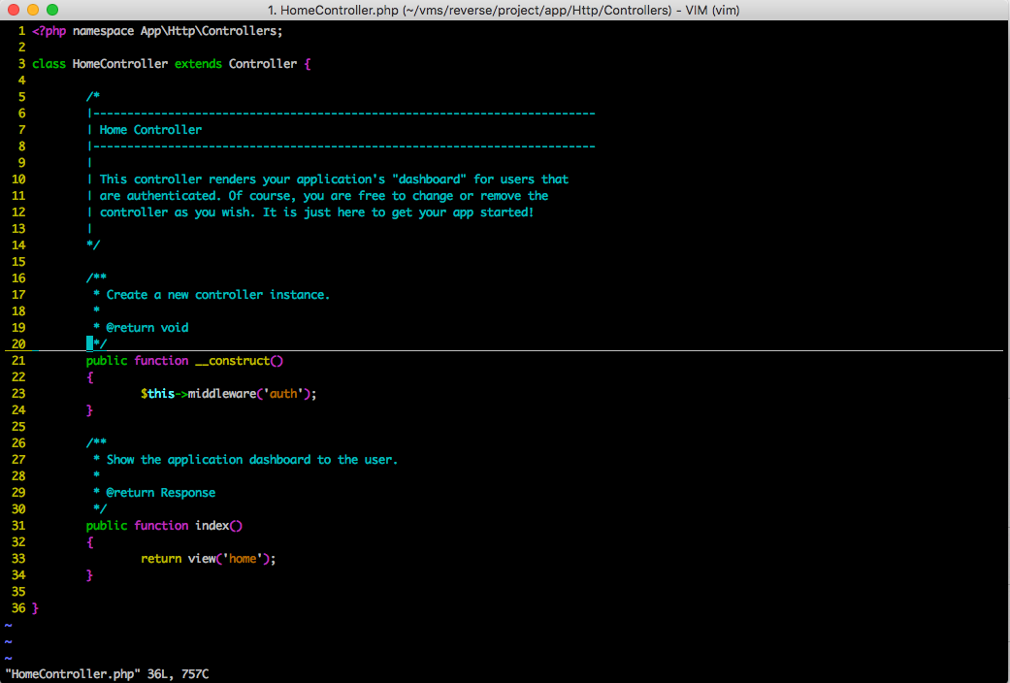Click line number 36 in the gutter
The height and width of the screenshot is (683, 1010).
pyautogui.click(x=18, y=608)
